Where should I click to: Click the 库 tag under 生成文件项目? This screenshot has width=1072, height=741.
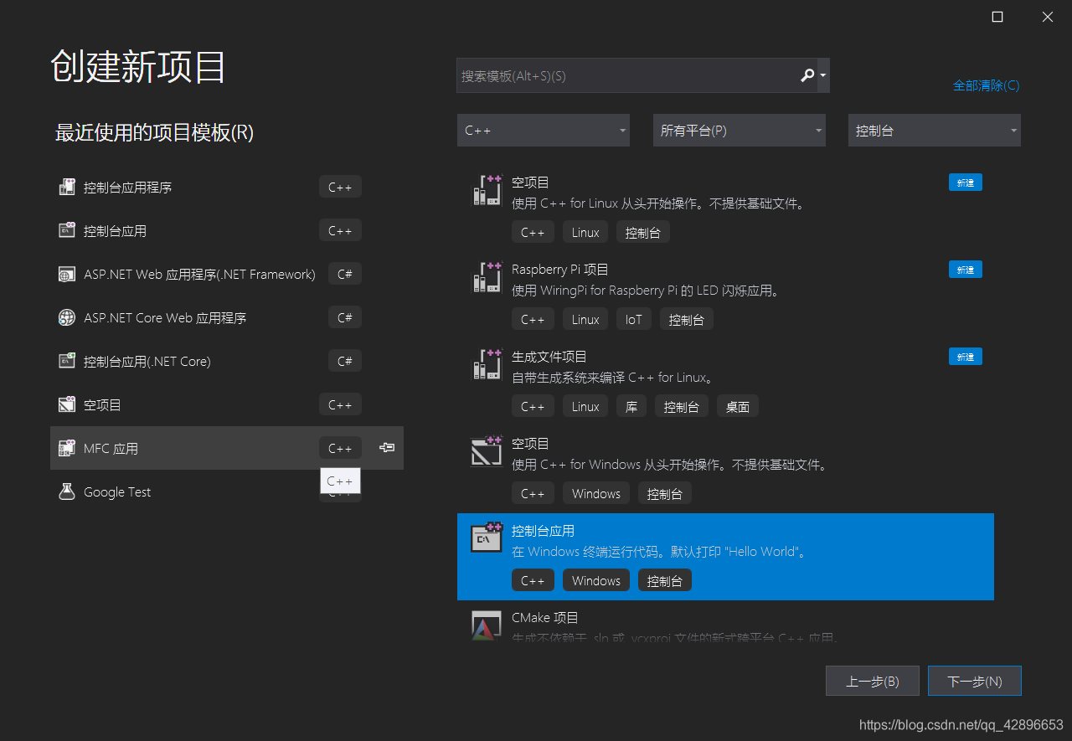click(x=631, y=407)
